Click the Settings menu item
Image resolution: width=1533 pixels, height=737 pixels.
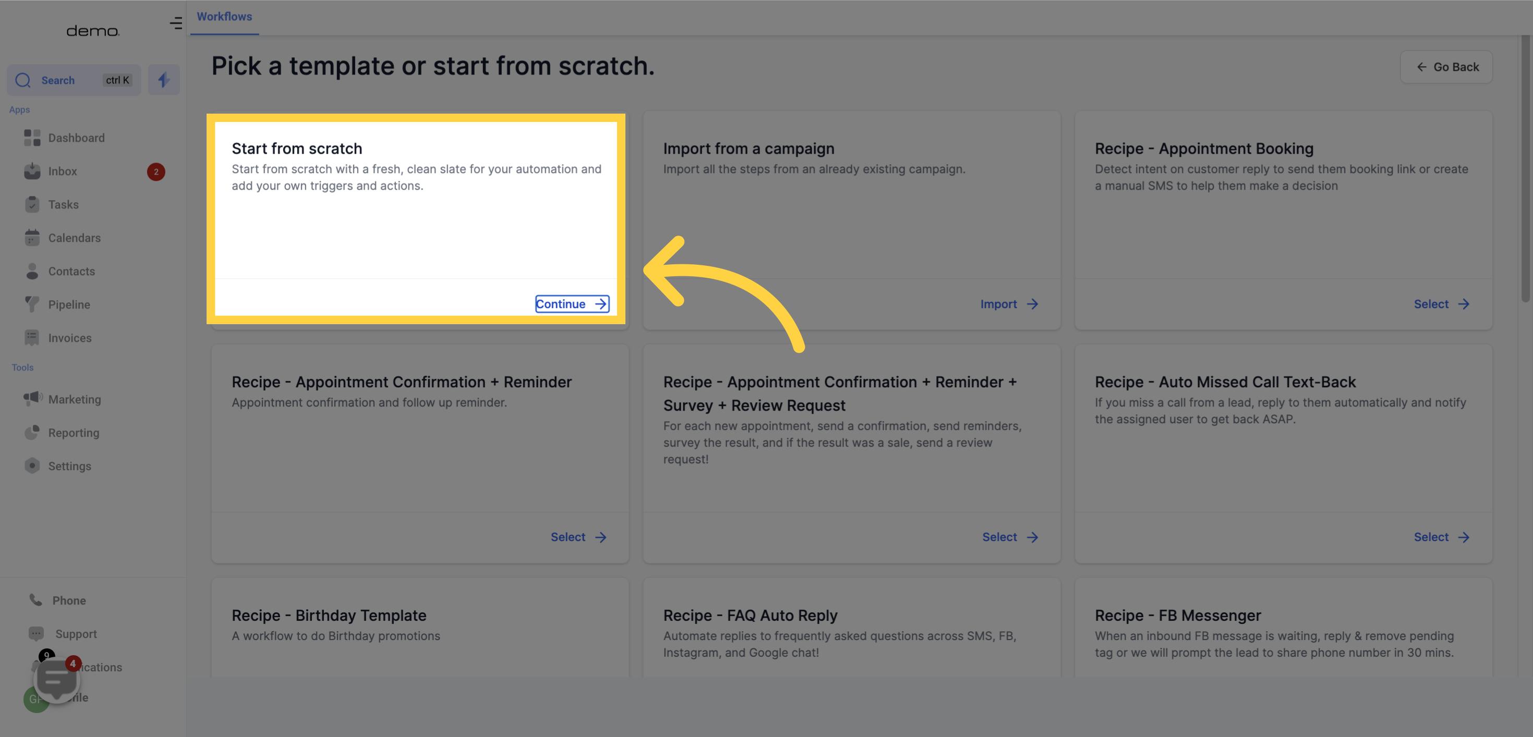69,465
